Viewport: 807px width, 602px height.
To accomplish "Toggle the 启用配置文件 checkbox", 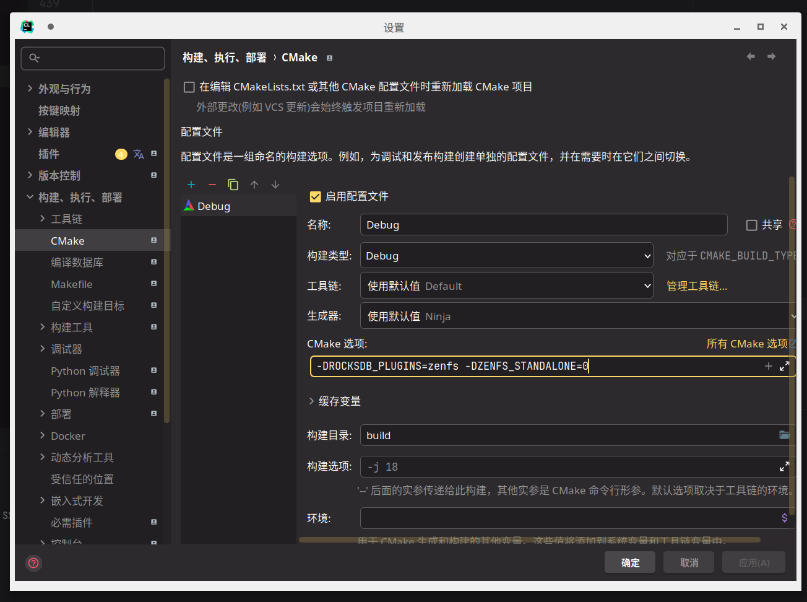I will (x=315, y=197).
